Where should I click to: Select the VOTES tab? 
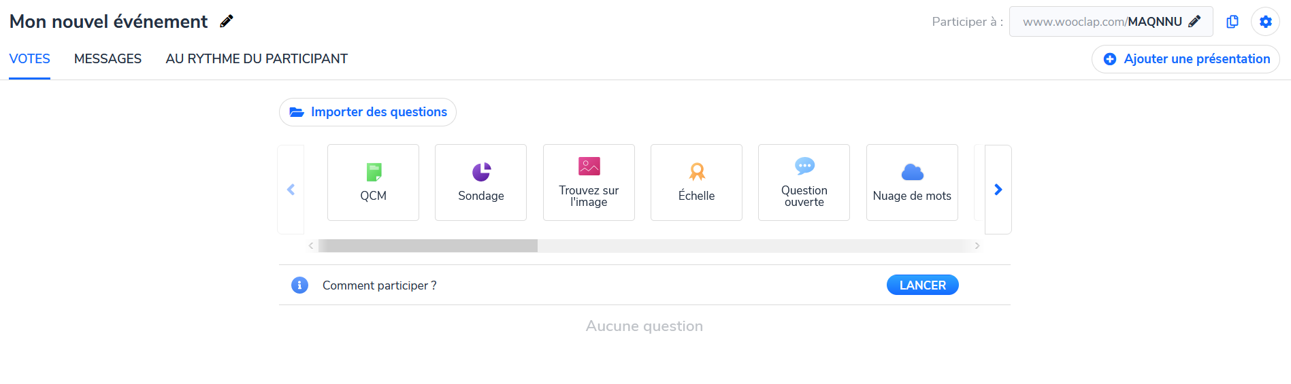point(29,59)
